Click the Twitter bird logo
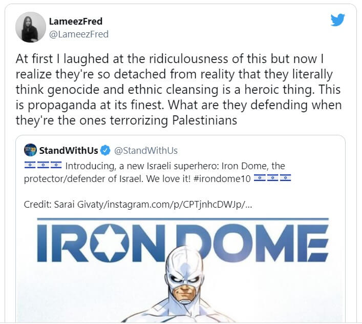This screenshot has width=362, height=324. tap(337, 20)
